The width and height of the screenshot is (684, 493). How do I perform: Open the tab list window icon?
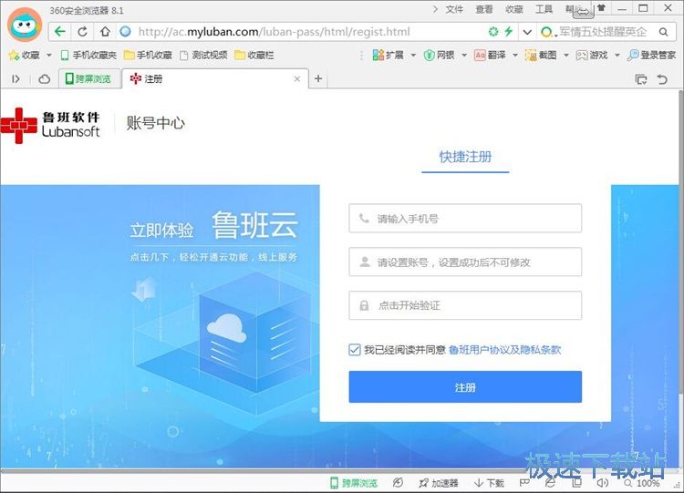[641, 79]
